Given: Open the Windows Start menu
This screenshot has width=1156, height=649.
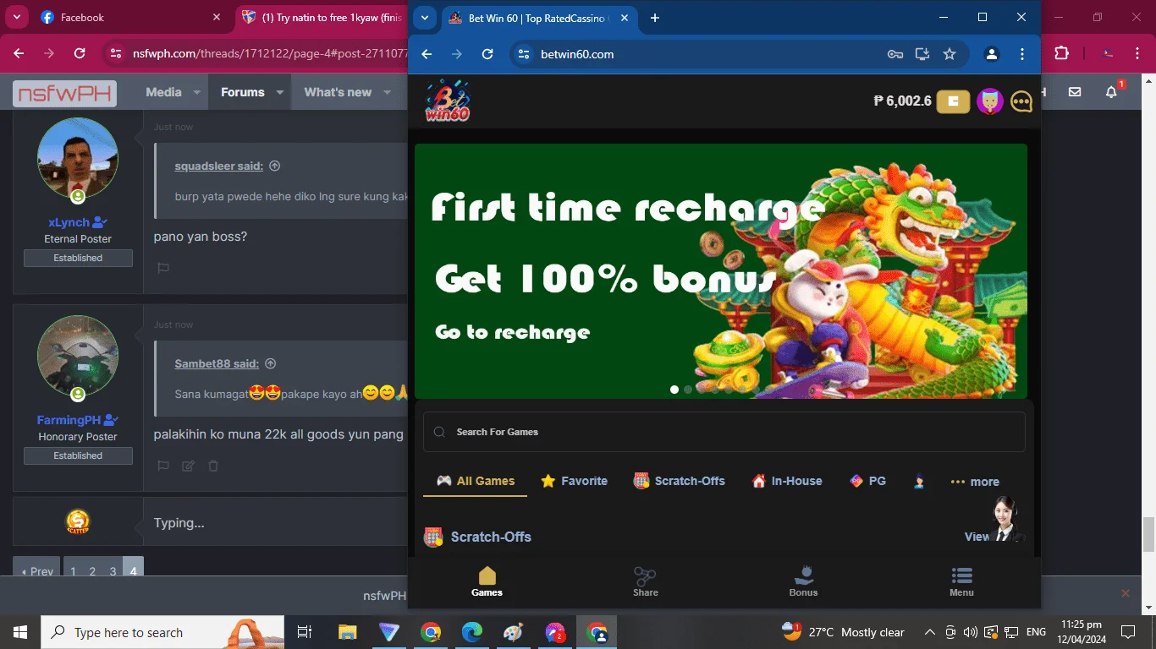Looking at the screenshot, I should [x=20, y=632].
